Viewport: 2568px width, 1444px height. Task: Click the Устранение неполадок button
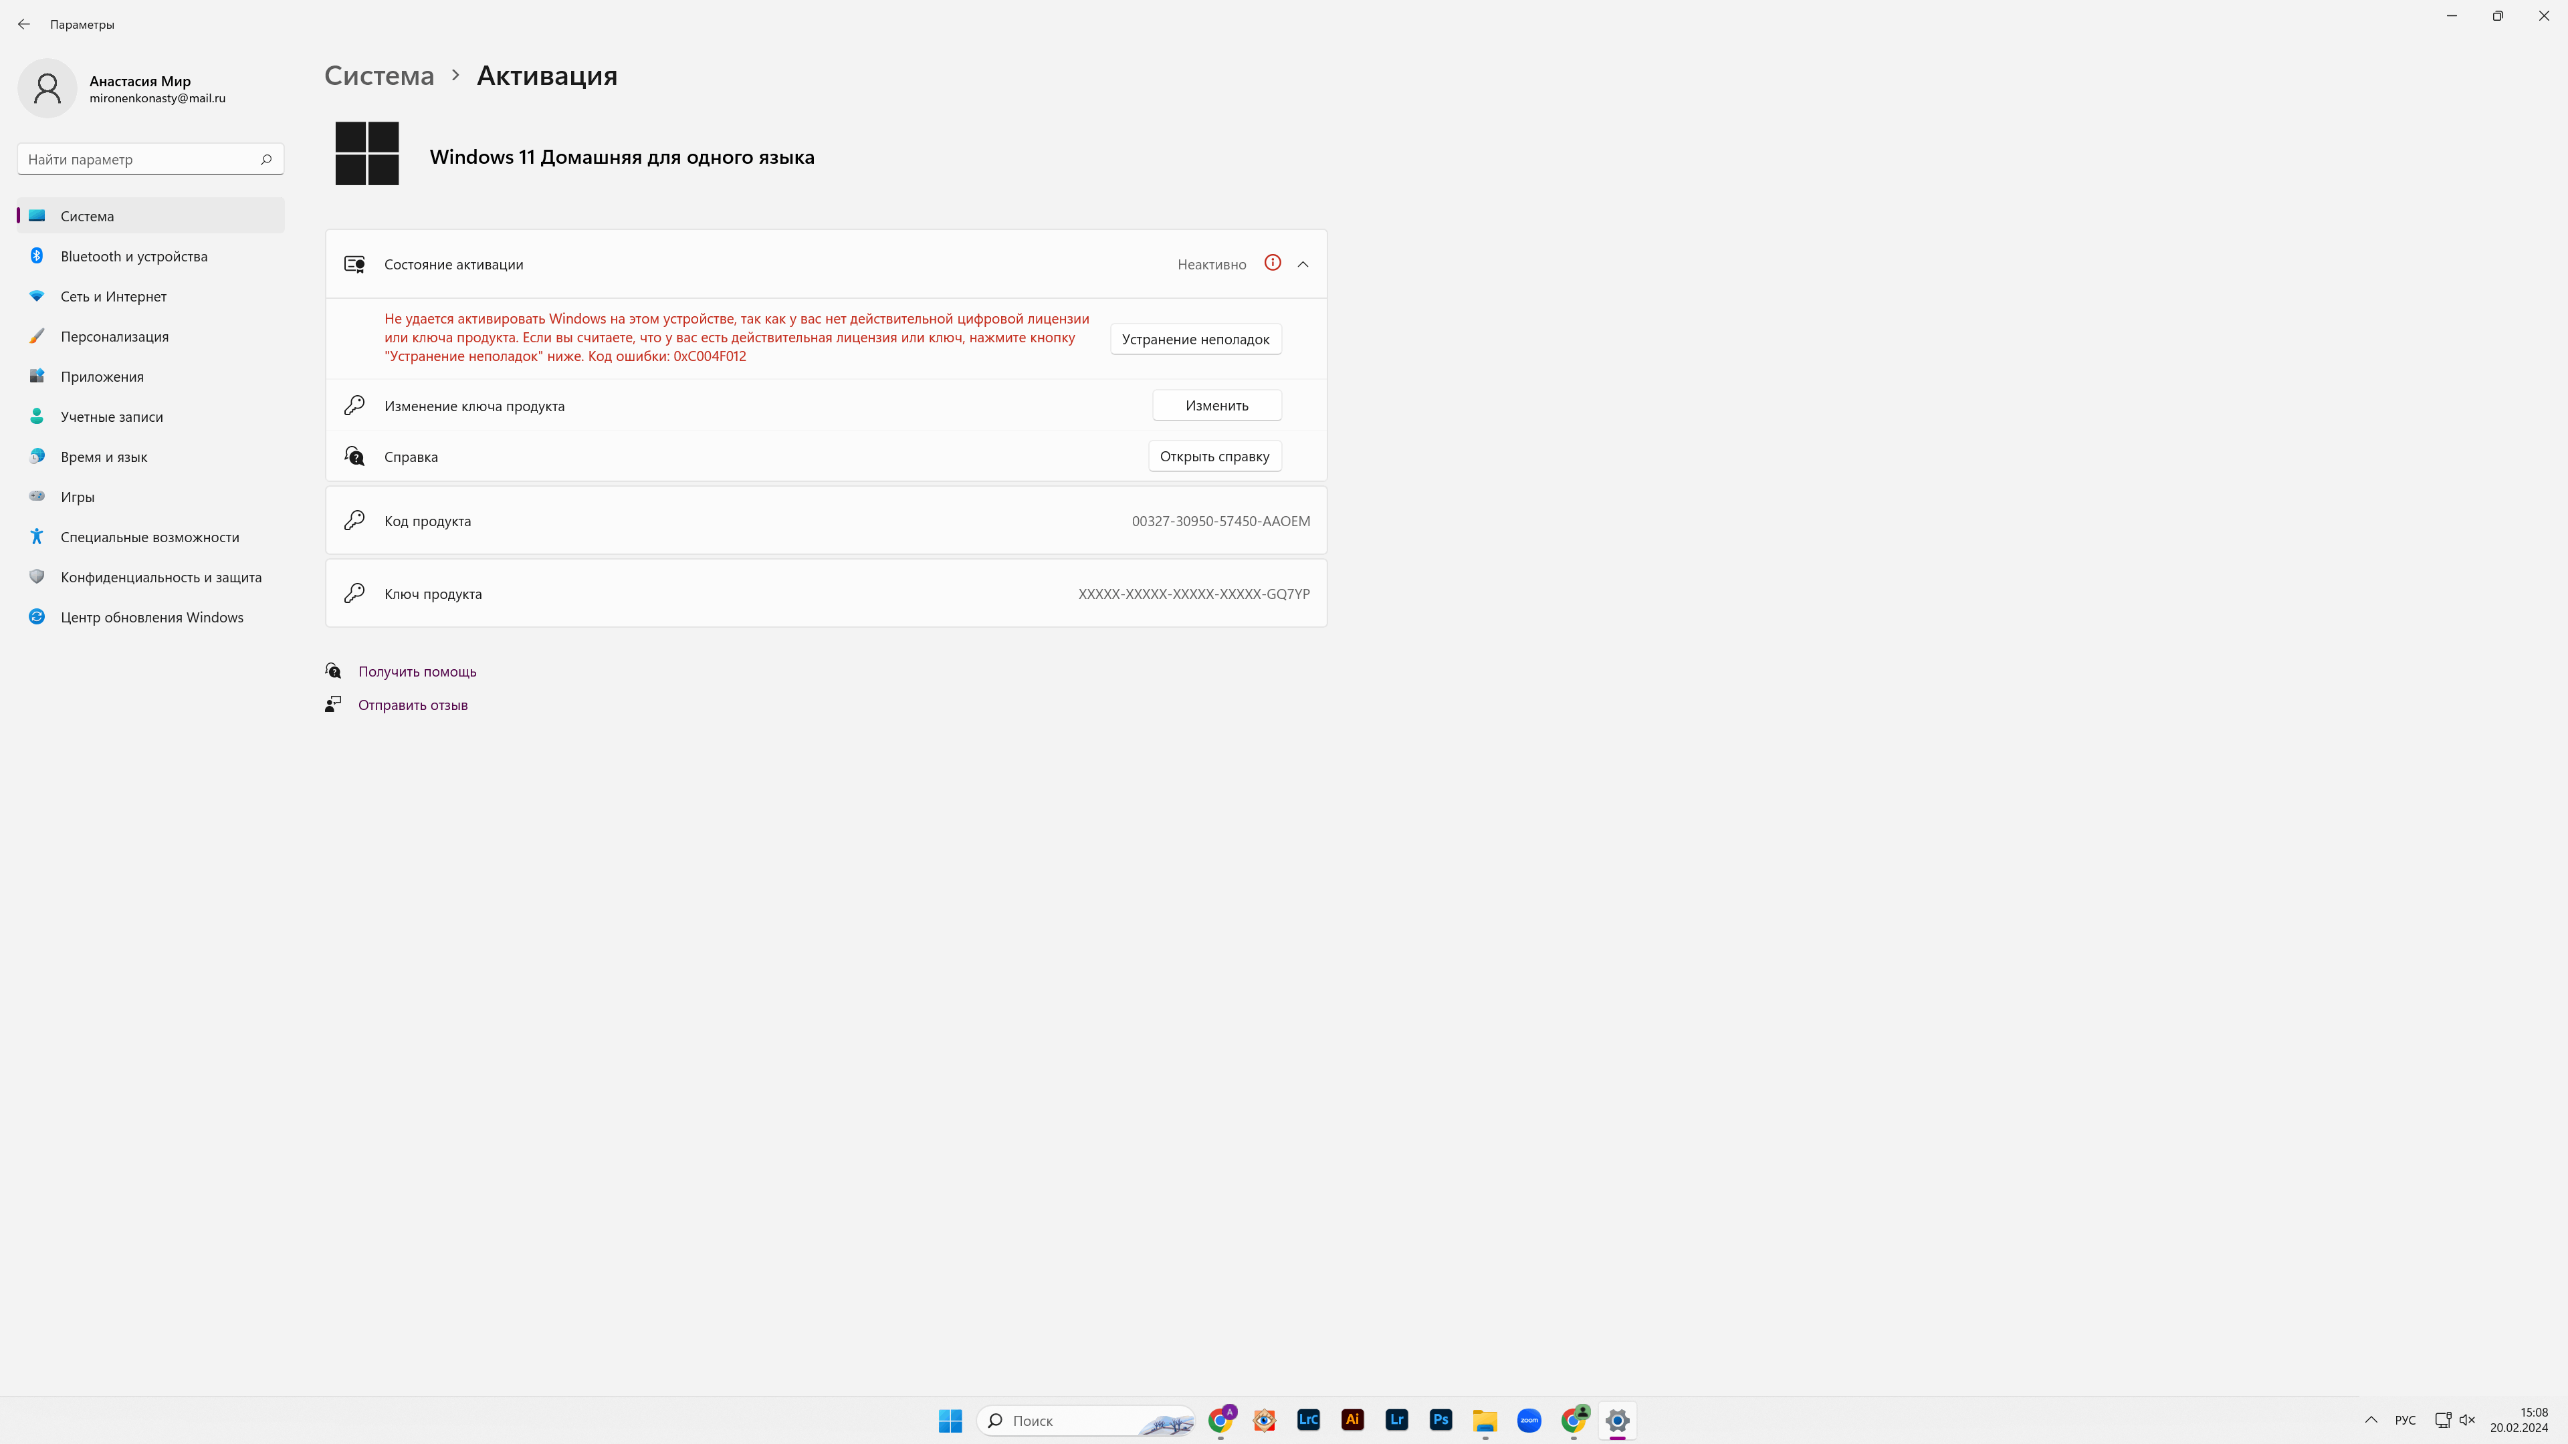[1195, 339]
